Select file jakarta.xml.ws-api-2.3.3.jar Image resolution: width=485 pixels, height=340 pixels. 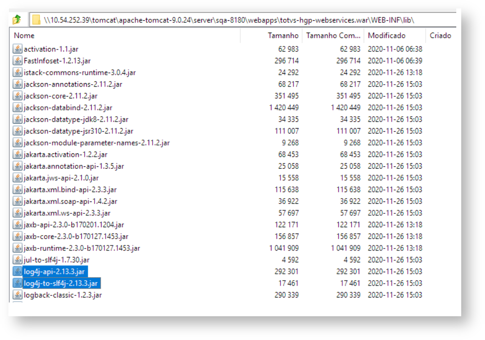[x=67, y=213]
